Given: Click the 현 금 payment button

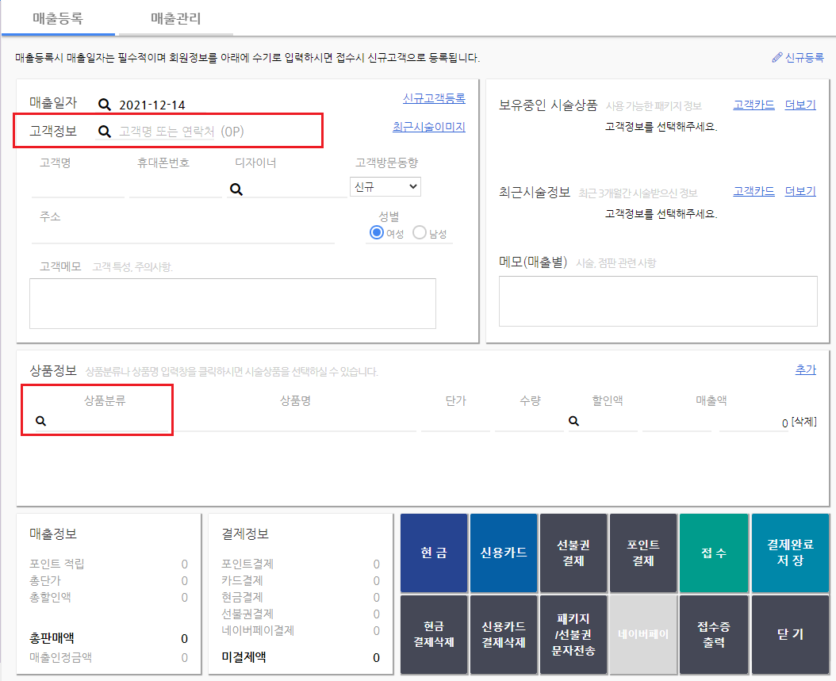Looking at the screenshot, I should point(434,553).
